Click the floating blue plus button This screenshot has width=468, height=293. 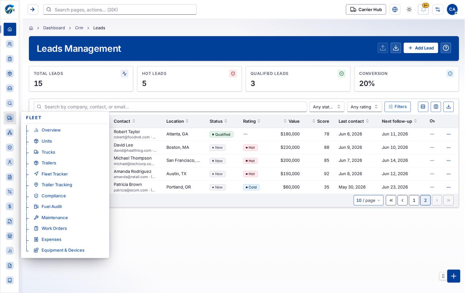point(454,276)
